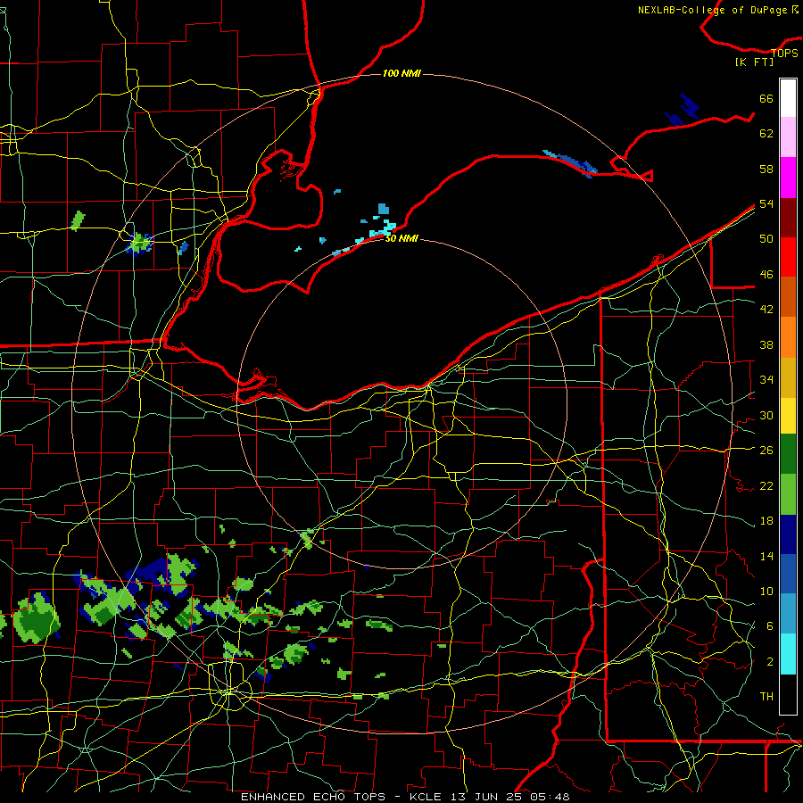
Task: Click the 14 legend value
Action: (766, 556)
